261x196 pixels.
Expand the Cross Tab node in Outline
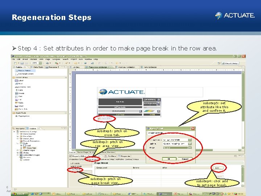coord(21,148)
